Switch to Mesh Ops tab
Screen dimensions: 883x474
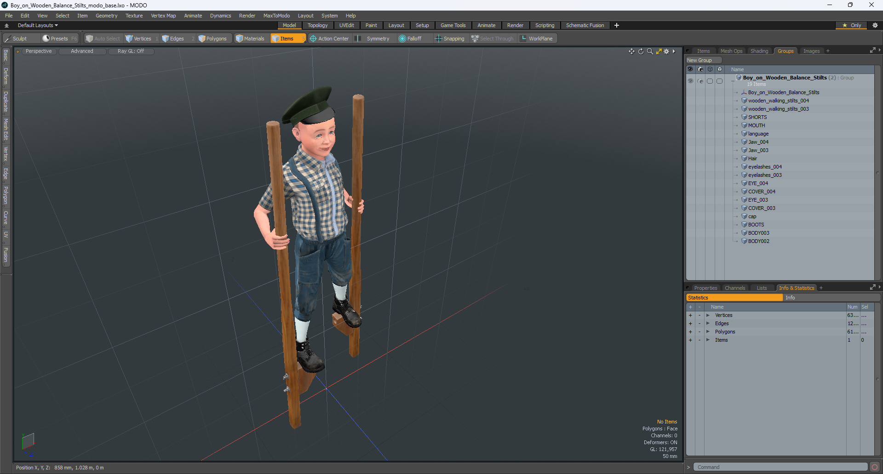pos(731,51)
